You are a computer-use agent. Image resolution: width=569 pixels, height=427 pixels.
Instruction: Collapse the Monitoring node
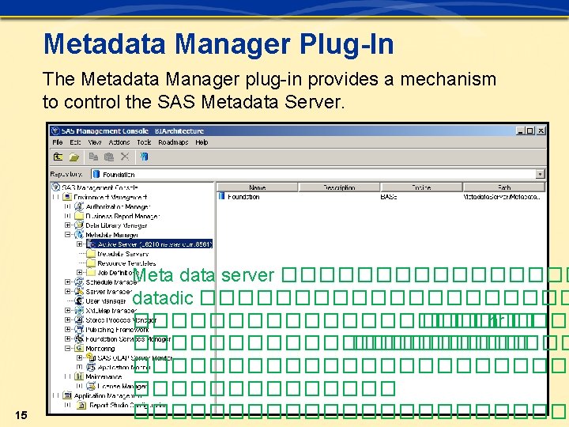[x=67, y=348]
